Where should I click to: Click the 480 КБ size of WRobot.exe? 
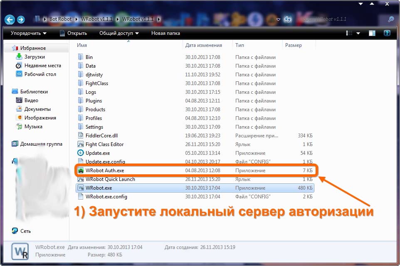(305, 188)
